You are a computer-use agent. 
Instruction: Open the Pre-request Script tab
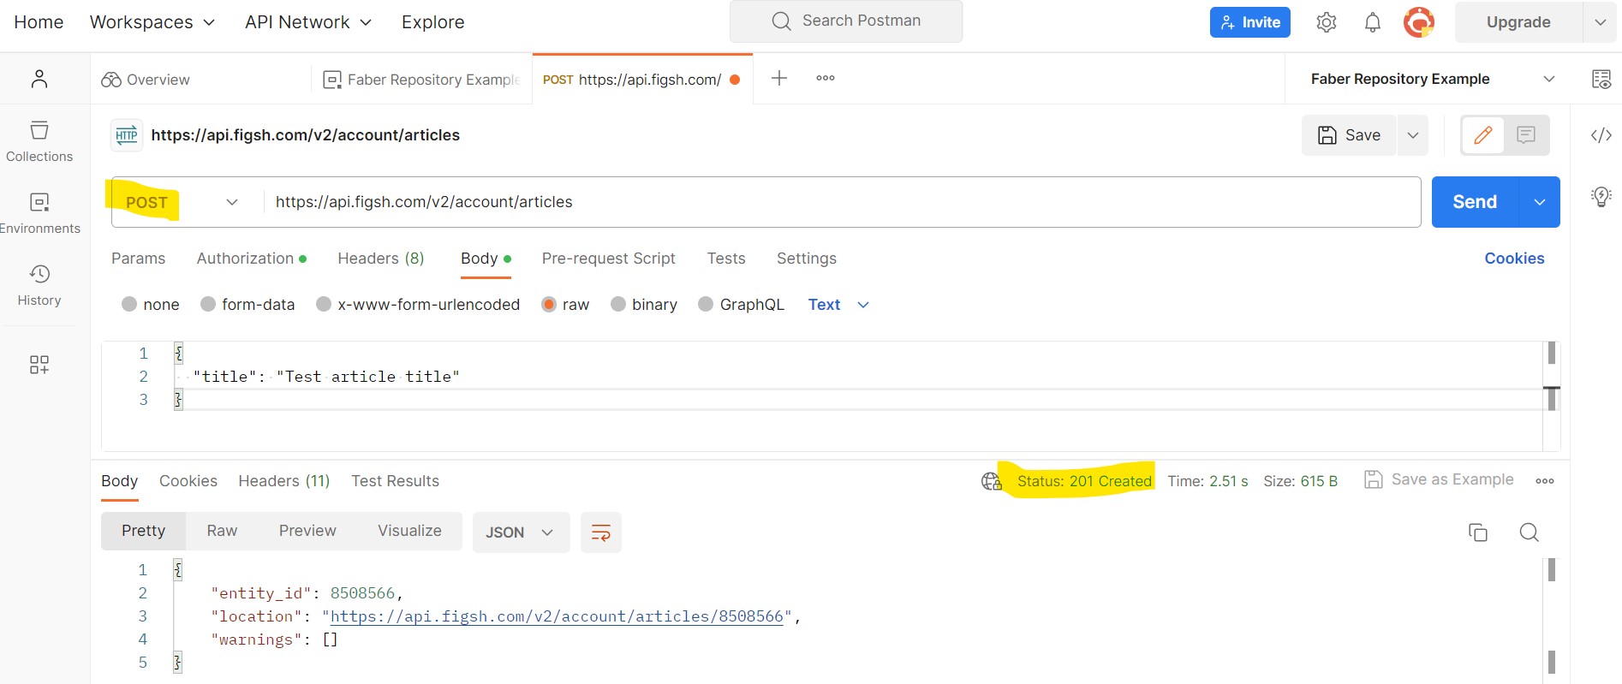pyautogui.click(x=609, y=259)
